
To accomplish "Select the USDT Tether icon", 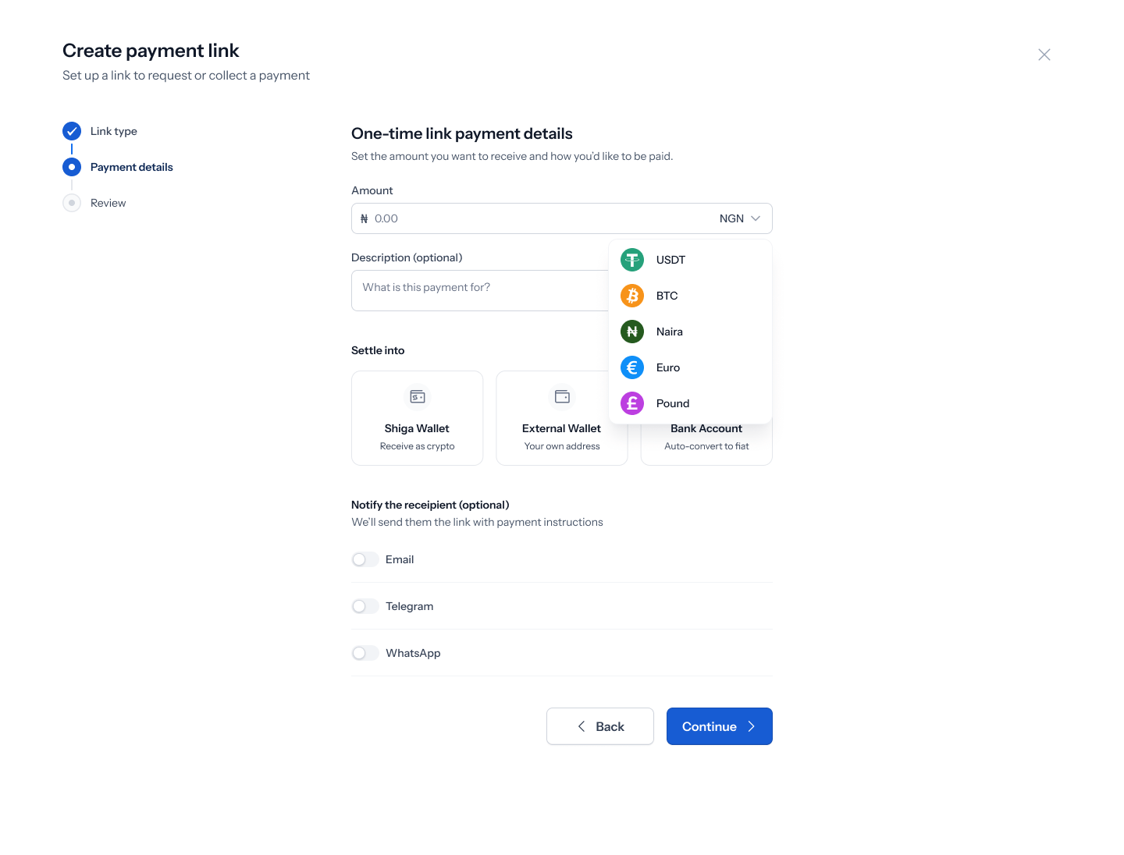I will (x=632, y=260).
